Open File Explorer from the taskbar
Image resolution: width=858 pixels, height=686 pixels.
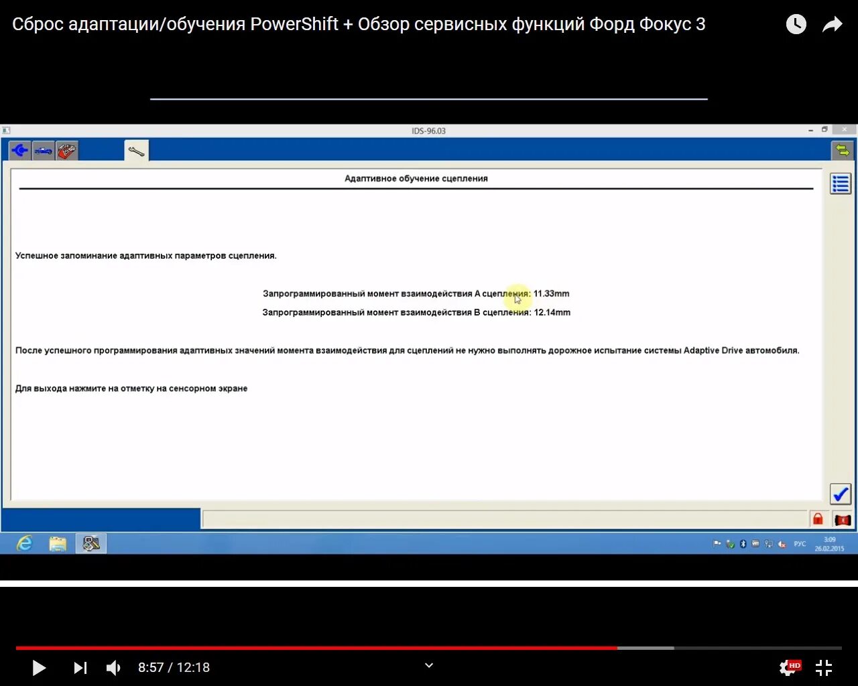click(58, 543)
